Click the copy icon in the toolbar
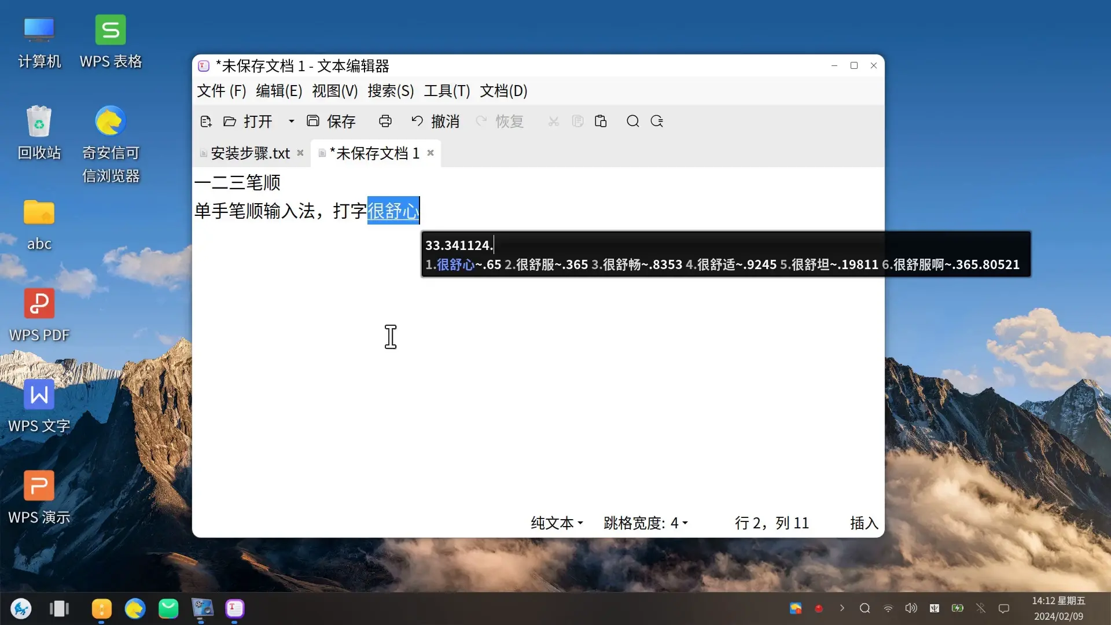 pos(577,121)
